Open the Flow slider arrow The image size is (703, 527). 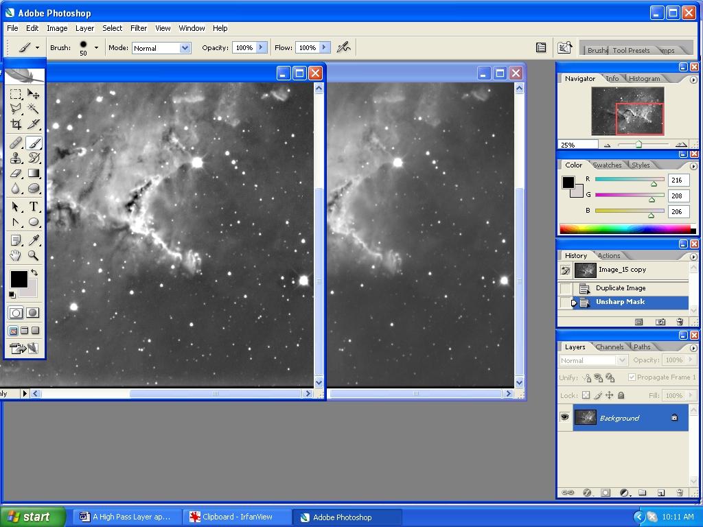tap(325, 47)
